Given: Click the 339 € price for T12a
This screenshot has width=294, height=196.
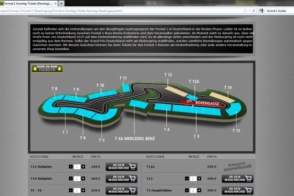Looking at the screenshot, I should [212, 167].
